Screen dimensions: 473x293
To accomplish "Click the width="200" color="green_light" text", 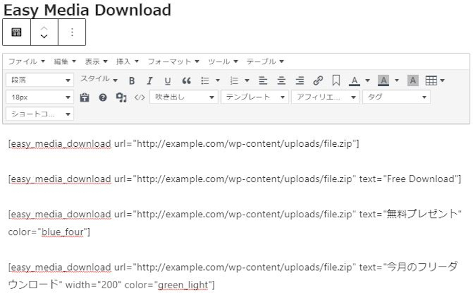I will [140, 285].
